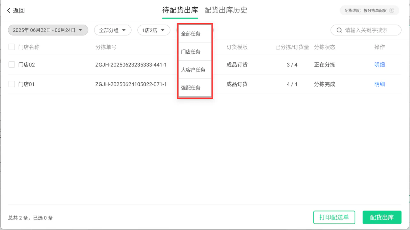Expand the 全部分组 dropdown
This screenshot has width=410, height=230.
[x=113, y=30]
